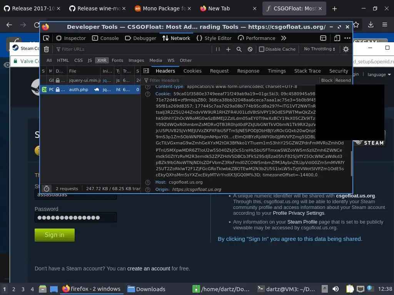This screenshot has width=394, height=295.
Task: Open file manager icon in taskbar
Action: click(x=43, y=289)
